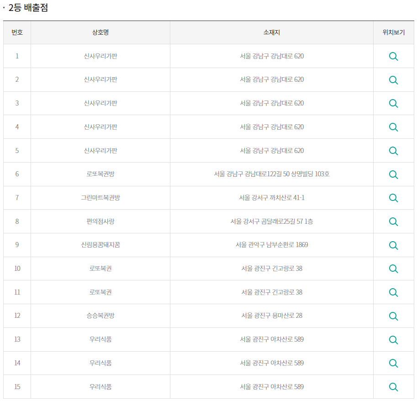Click row number 12 cell

(x=17, y=316)
